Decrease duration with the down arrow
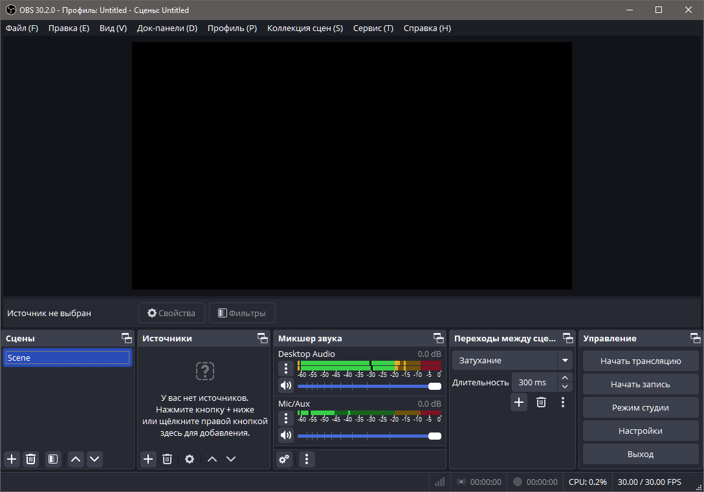The height and width of the screenshot is (492, 704). click(565, 387)
